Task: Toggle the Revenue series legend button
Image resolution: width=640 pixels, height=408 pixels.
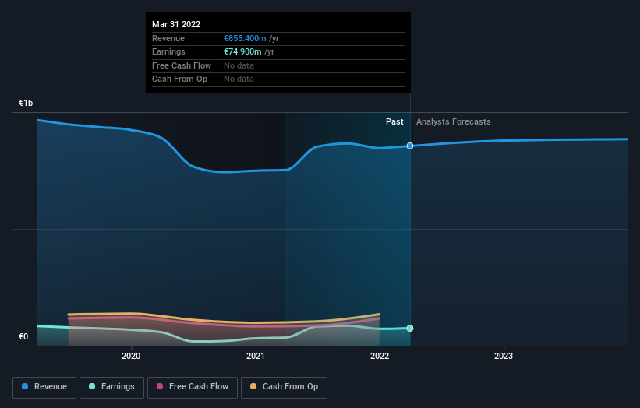Action: [x=44, y=387]
